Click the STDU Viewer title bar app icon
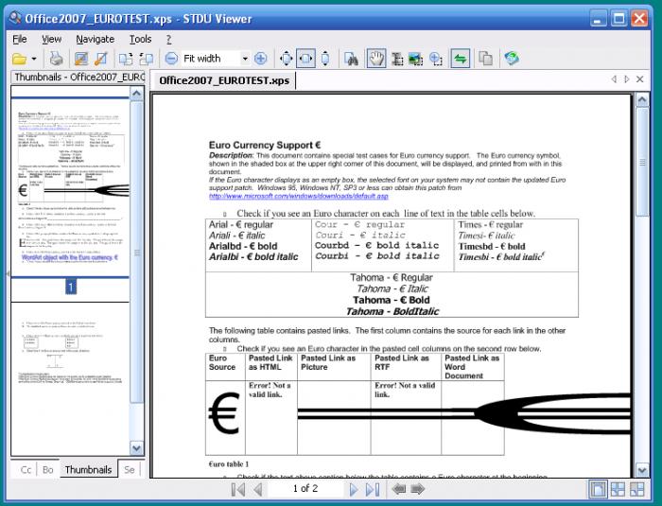The width and height of the screenshot is (662, 506). (15, 18)
